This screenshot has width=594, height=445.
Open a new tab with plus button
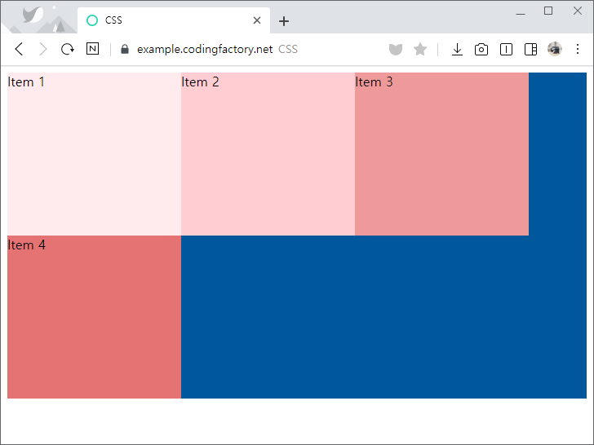click(284, 21)
